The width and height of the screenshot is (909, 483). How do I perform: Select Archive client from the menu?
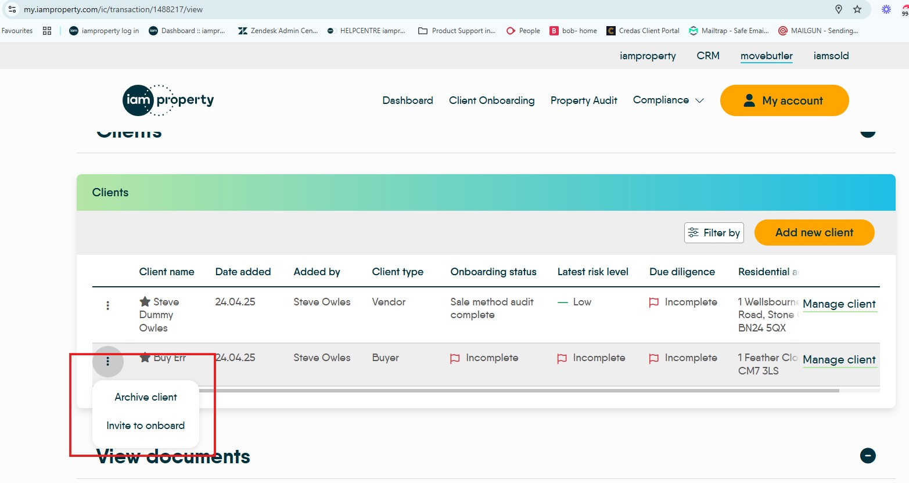point(145,397)
